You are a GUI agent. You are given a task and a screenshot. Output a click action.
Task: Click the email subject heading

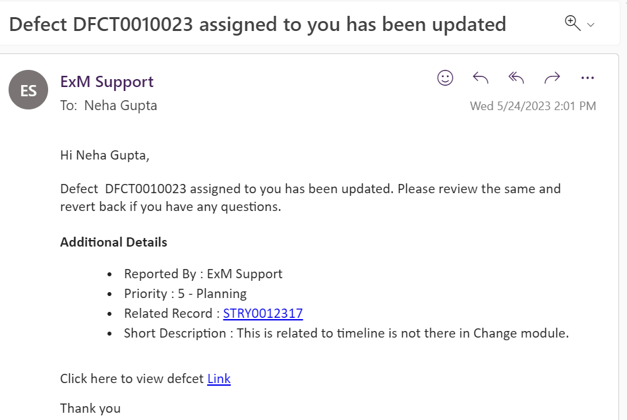[257, 24]
